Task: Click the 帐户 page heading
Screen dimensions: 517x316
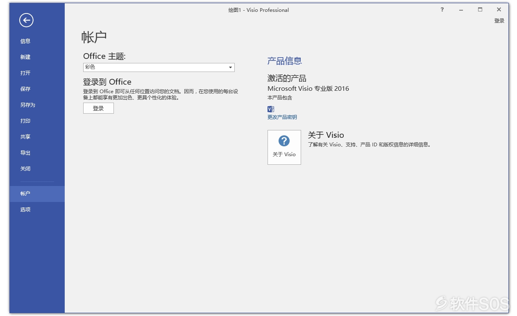Action: (x=94, y=37)
